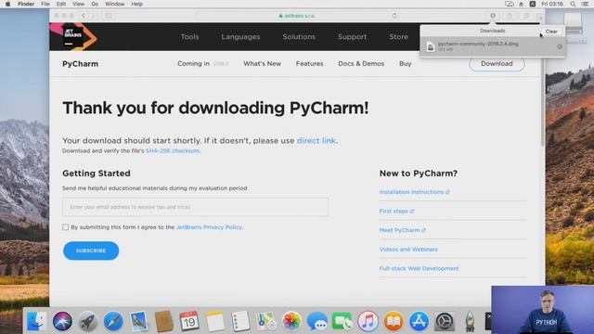This screenshot has height=334, width=594.
Task: Click the Subscribe button
Action: (91, 250)
